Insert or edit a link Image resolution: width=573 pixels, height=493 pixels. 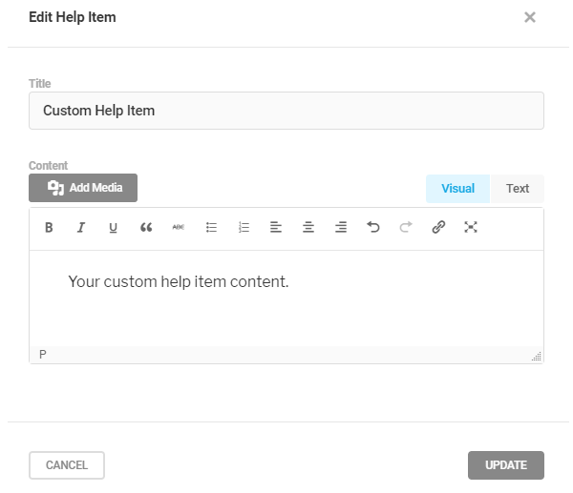click(x=438, y=227)
